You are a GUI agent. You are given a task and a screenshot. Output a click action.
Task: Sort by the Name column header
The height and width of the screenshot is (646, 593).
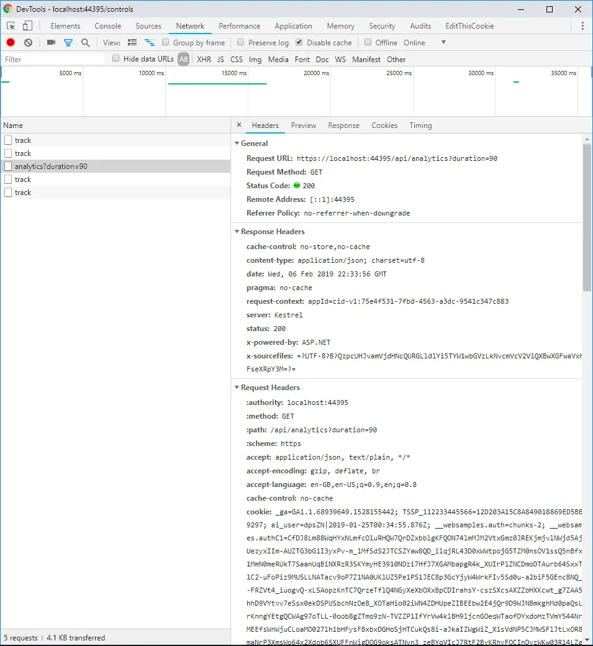pos(115,125)
